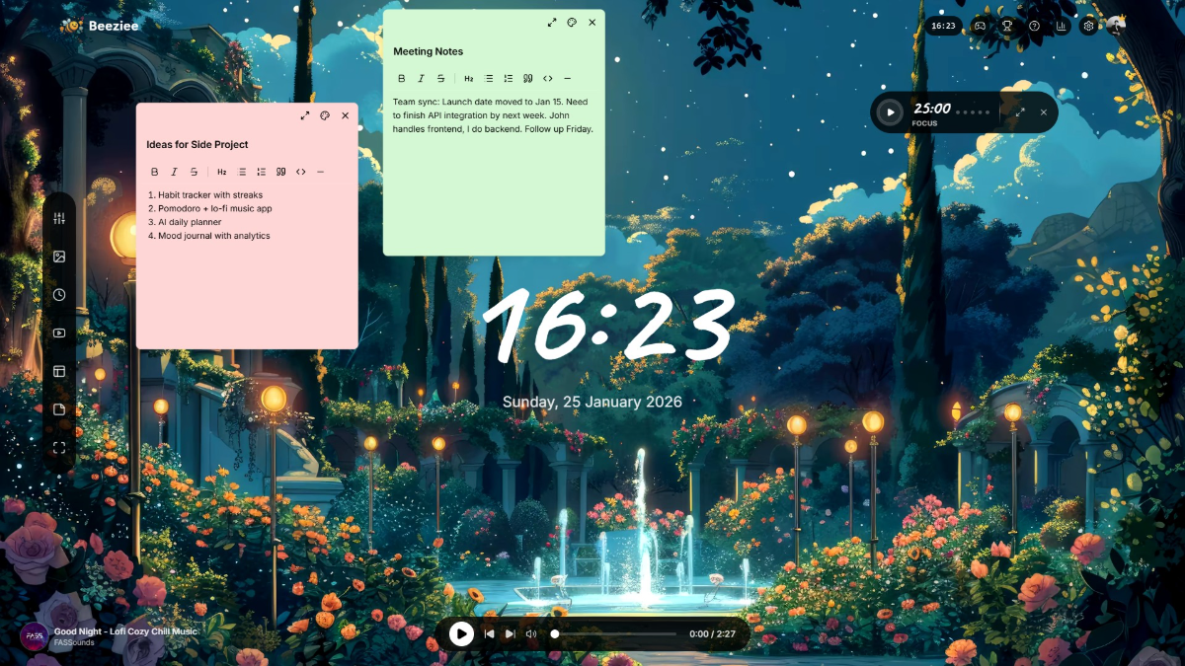Open the help menu with the question mark icon
This screenshot has width=1185, height=666.
(x=1035, y=26)
